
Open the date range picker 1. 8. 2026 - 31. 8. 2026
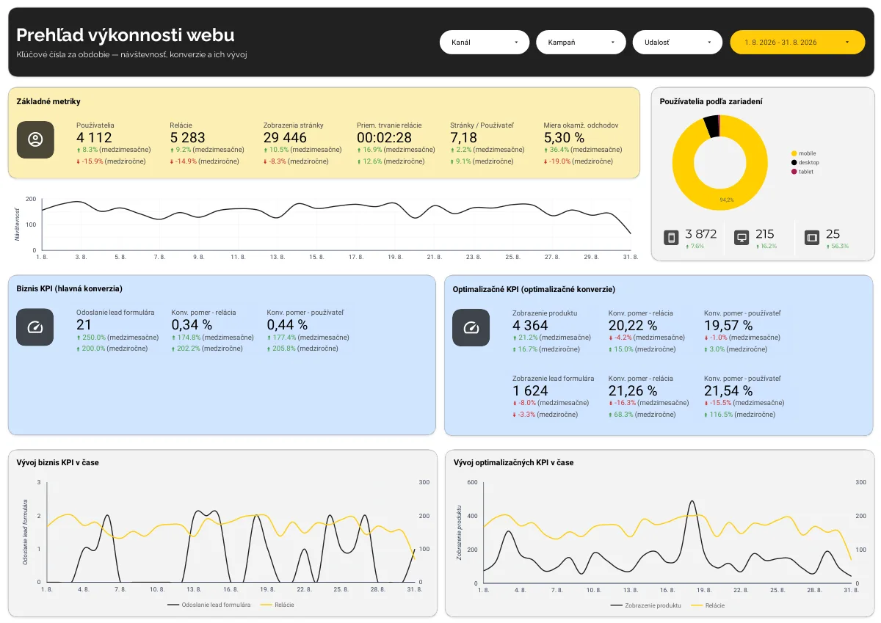[797, 43]
